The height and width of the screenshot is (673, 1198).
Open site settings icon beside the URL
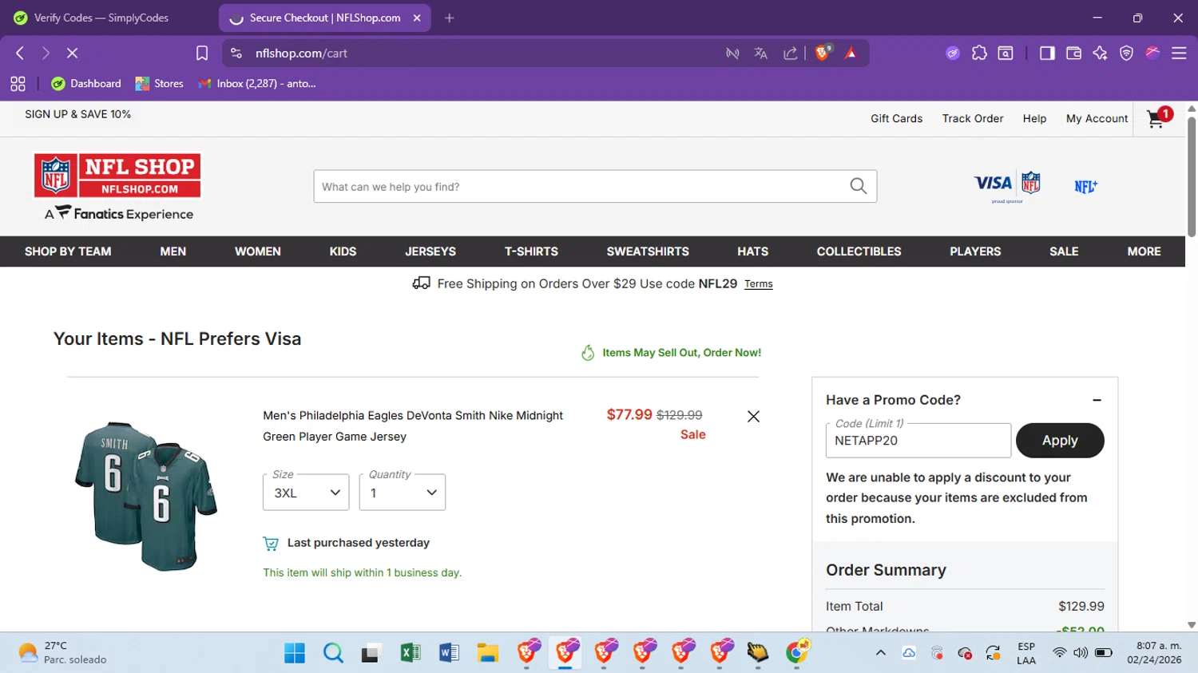click(236, 53)
